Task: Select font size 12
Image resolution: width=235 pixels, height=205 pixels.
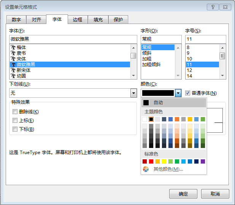Action: [202, 70]
